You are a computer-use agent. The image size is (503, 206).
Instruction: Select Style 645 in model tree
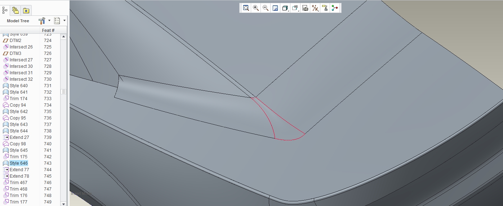(x=18, y=150)
